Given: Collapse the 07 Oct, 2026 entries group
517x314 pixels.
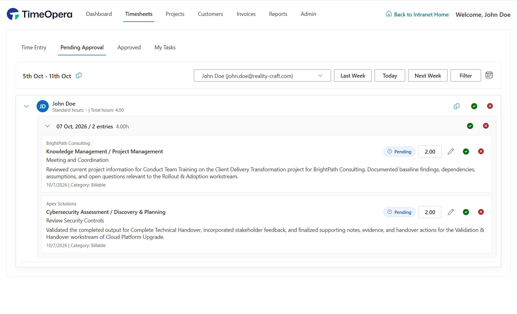Looking at the screenshot, I should pos(47,126).
